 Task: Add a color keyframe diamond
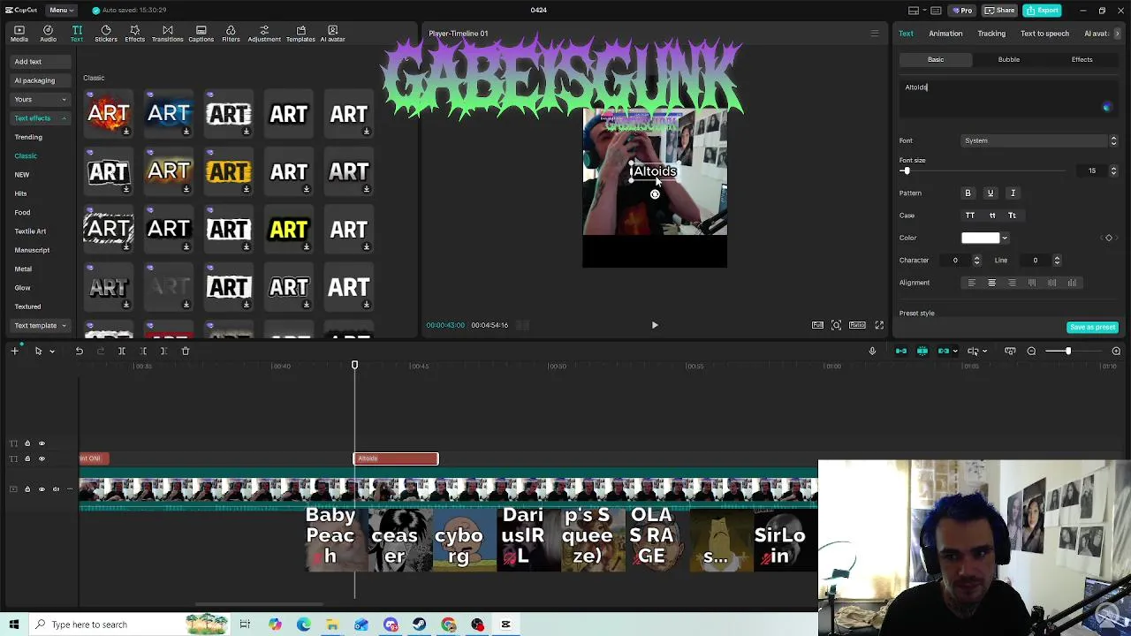click(x=1109, y=238)
